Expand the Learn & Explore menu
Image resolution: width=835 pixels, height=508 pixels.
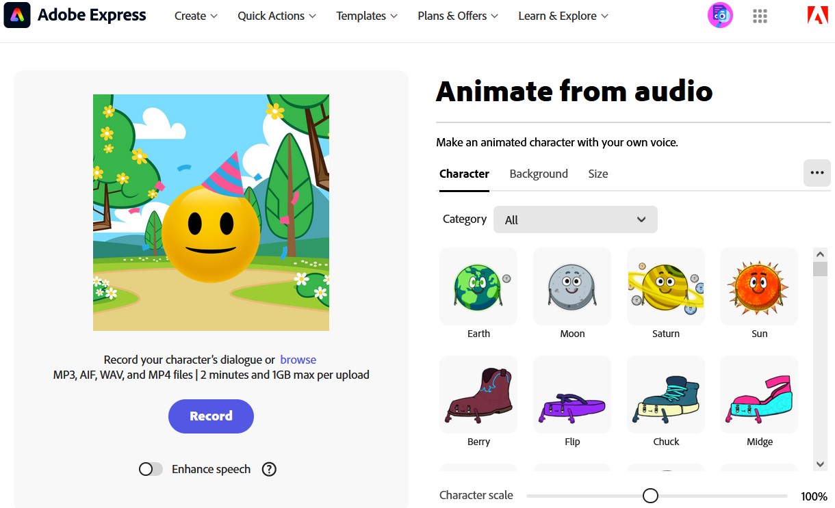pyautogui.click(x=563, y=16)
